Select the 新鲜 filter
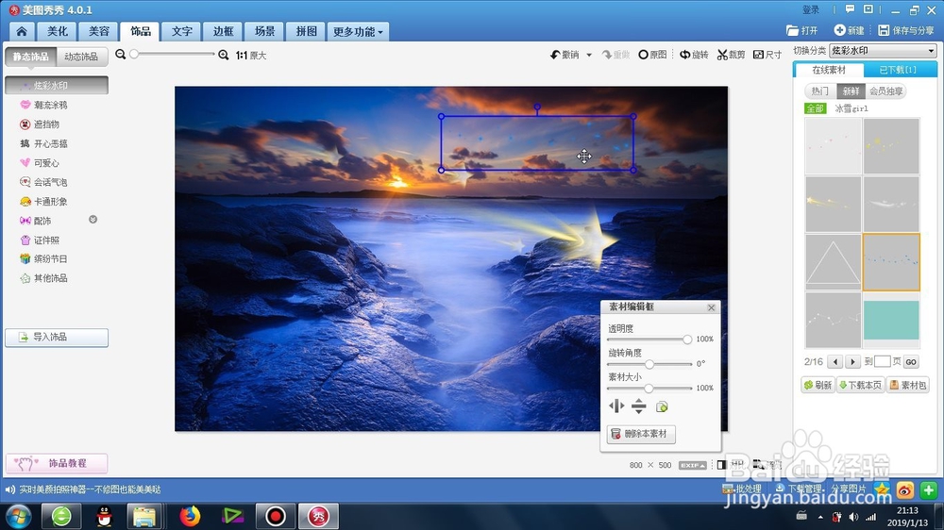The image size is (944, 530). pyautogui.click(x=851, y=91)
